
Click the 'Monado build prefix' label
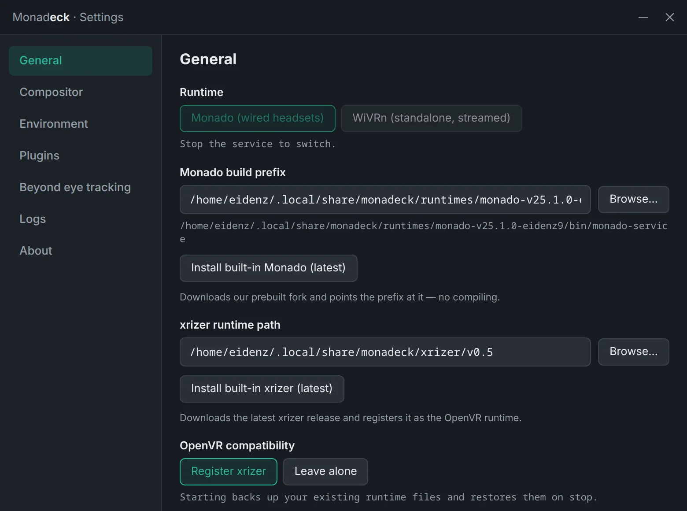(x=233, y=173)
